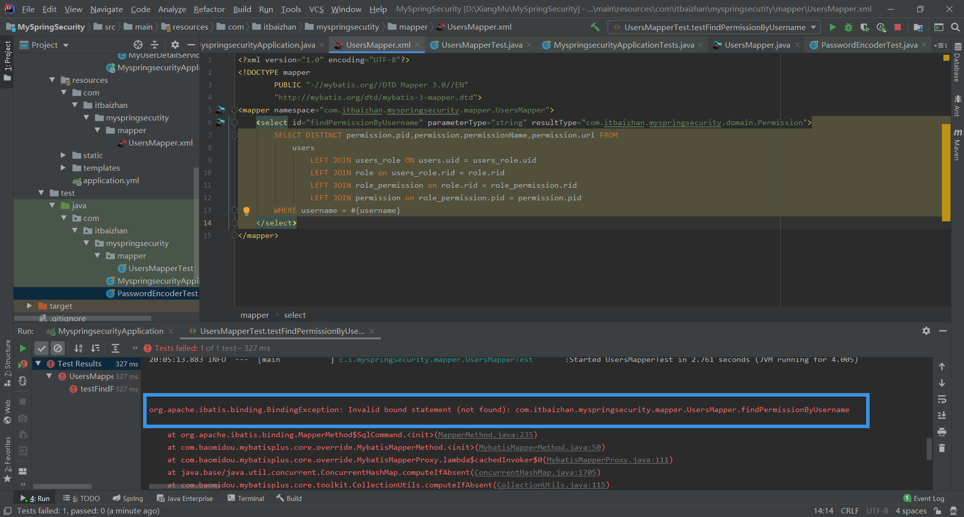
Task: Expand the target folder
Action: pos(29,306)
